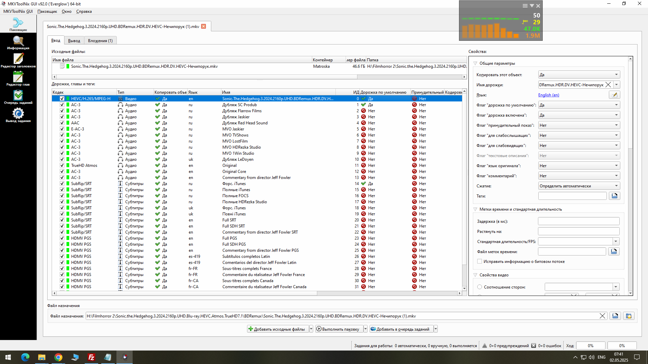The image size is (648, 364).
Task: Open FileZilla from taskbar
Action: pos(91,357)
